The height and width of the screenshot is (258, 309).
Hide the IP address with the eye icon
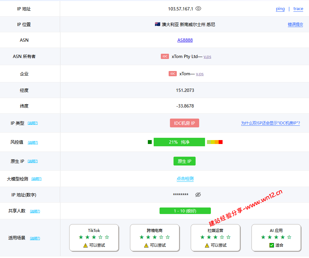pyautogui.click(x=198, y=9)
